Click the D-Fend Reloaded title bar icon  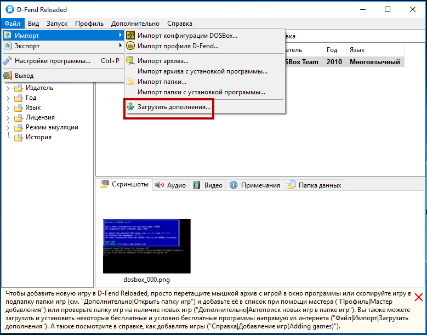[9, 9]
